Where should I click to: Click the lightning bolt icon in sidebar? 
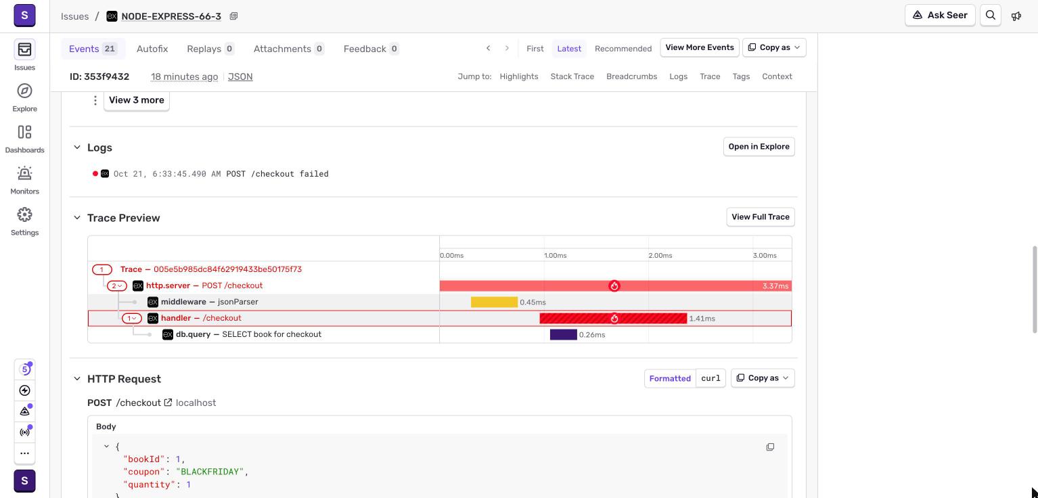tap(25, 390)
